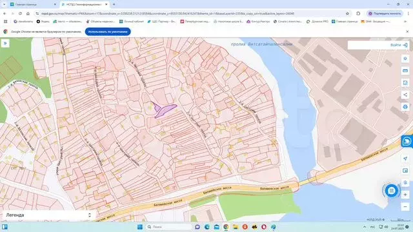Select the ruler measurement tool

tap(405, 70)
